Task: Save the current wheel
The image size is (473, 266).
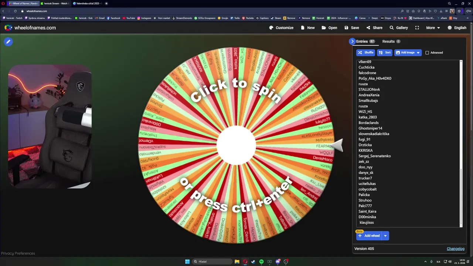Action: [x=351, y=28]
